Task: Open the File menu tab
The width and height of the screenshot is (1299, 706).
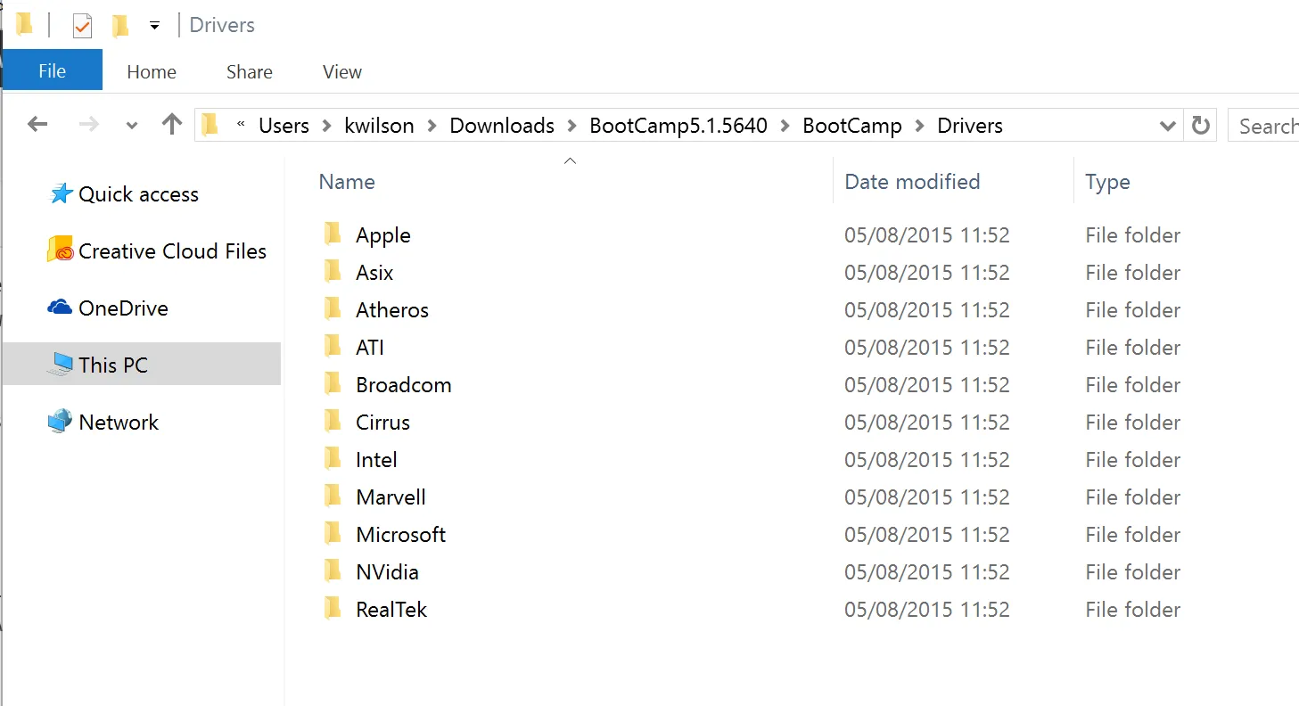Action: [x=52, y=71]
